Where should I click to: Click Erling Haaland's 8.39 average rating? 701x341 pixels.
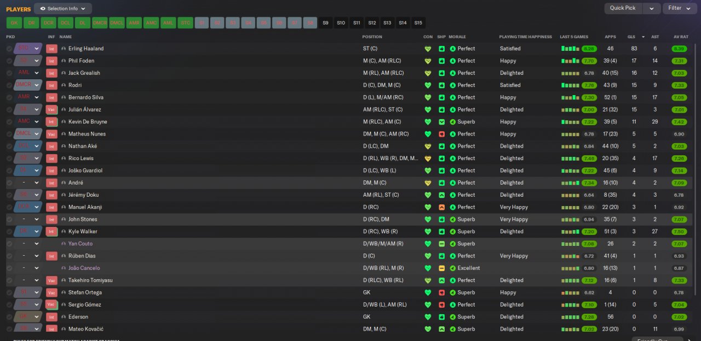[x=679, y=49]
